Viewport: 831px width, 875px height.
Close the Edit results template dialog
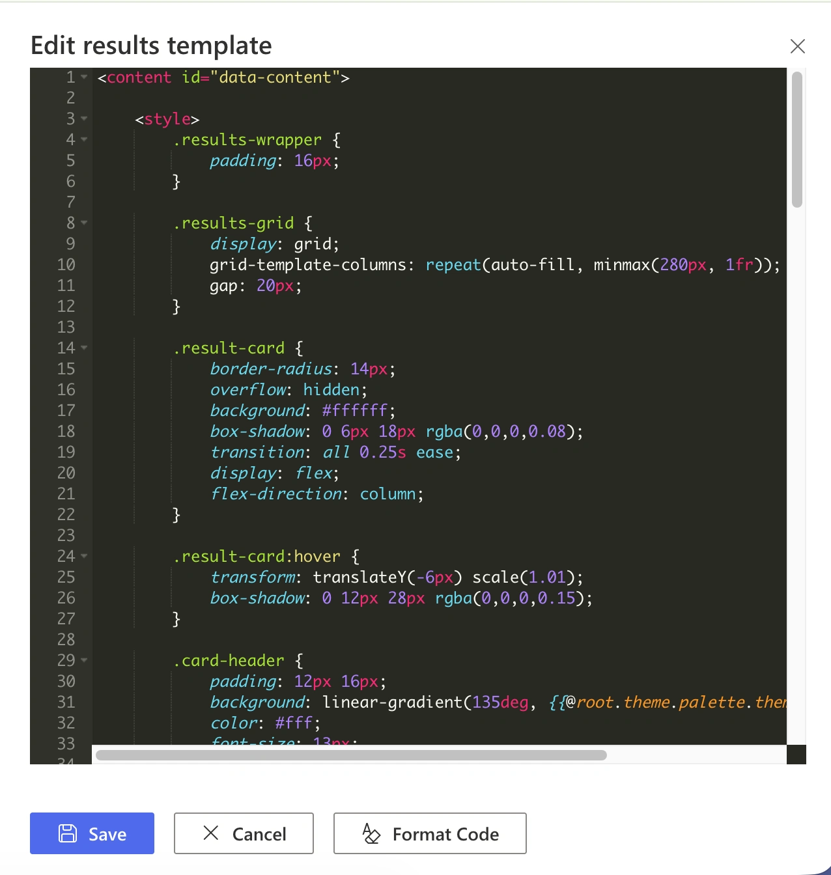pos(797,46)
